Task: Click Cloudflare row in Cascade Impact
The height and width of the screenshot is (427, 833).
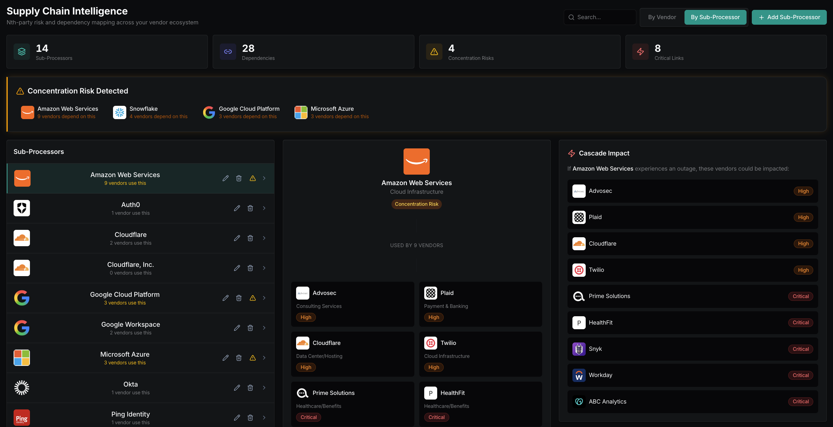Action: point(693,244)
